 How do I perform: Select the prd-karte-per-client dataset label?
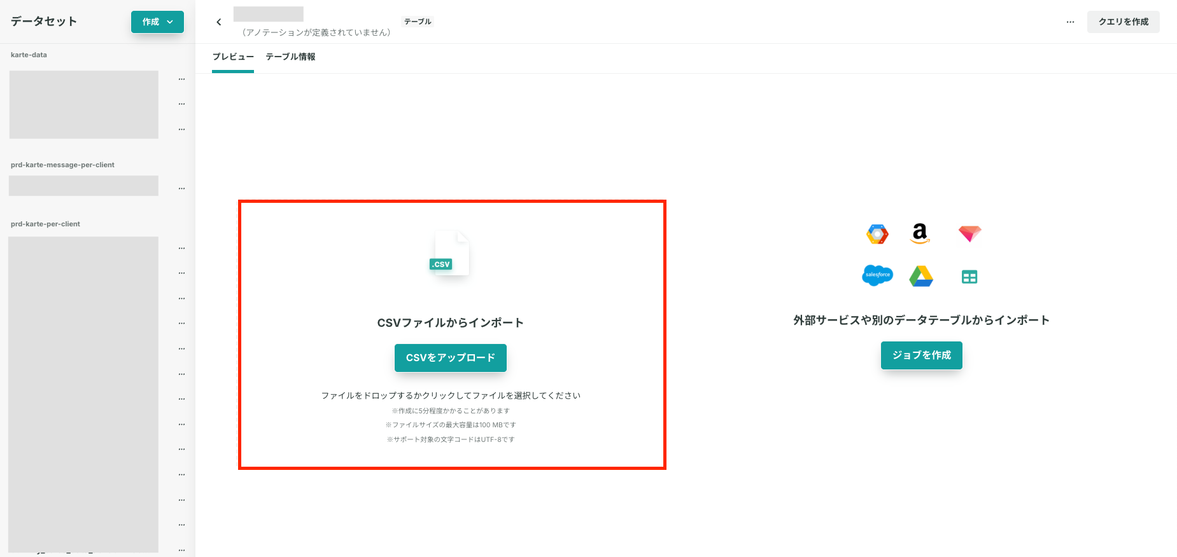(x=45, y=224)
